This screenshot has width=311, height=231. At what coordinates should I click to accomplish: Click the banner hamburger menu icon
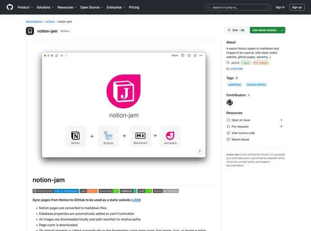[x=57, y=55]
